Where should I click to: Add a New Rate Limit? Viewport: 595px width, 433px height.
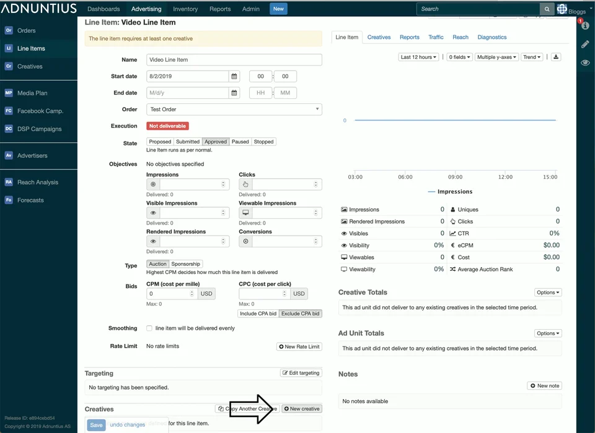(299, 346)
